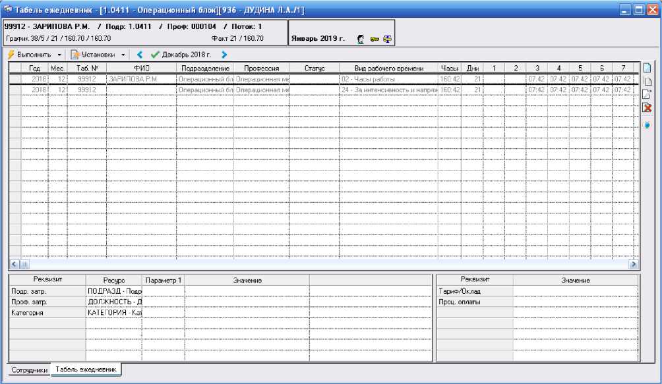Click the Подр. затр. row label

(x=47, y=291)
